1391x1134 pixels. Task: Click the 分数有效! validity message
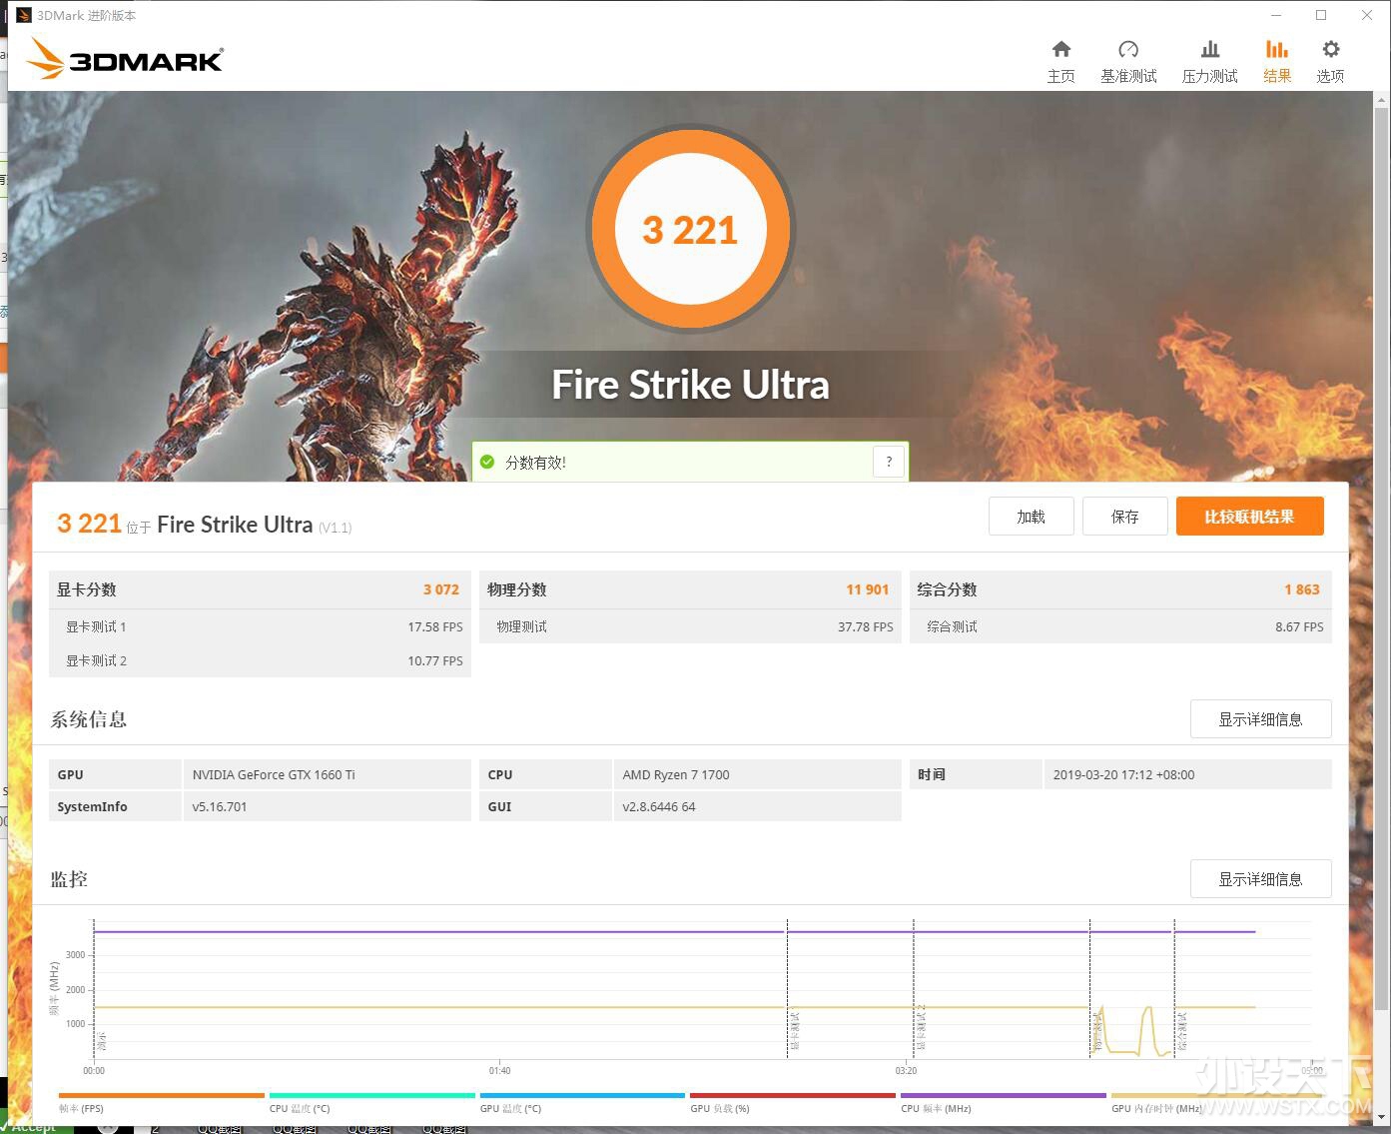point(536,463)
